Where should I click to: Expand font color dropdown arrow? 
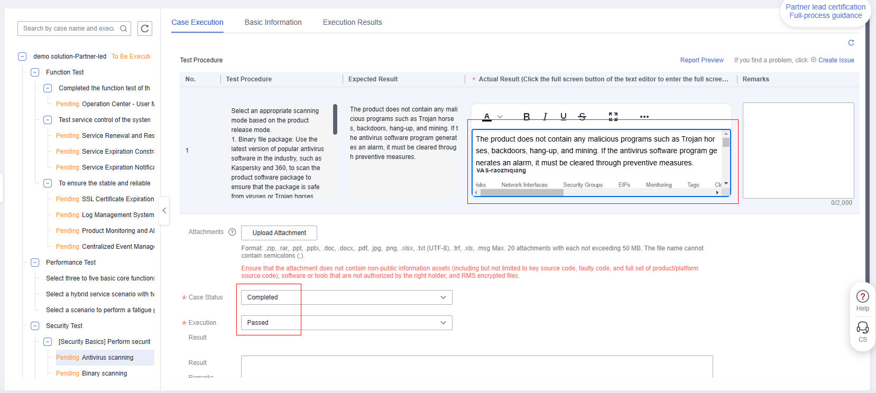[500, 117]
